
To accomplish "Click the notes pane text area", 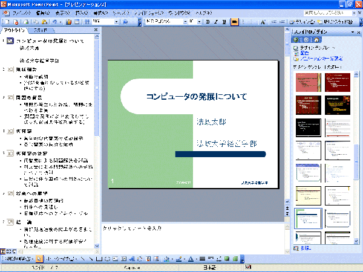I will tap(192, 238).
